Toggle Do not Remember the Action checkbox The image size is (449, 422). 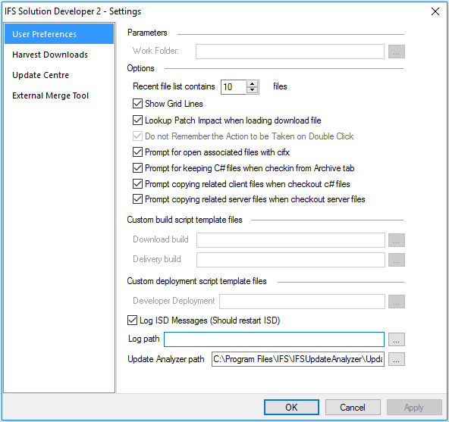(x=137, y=136)
